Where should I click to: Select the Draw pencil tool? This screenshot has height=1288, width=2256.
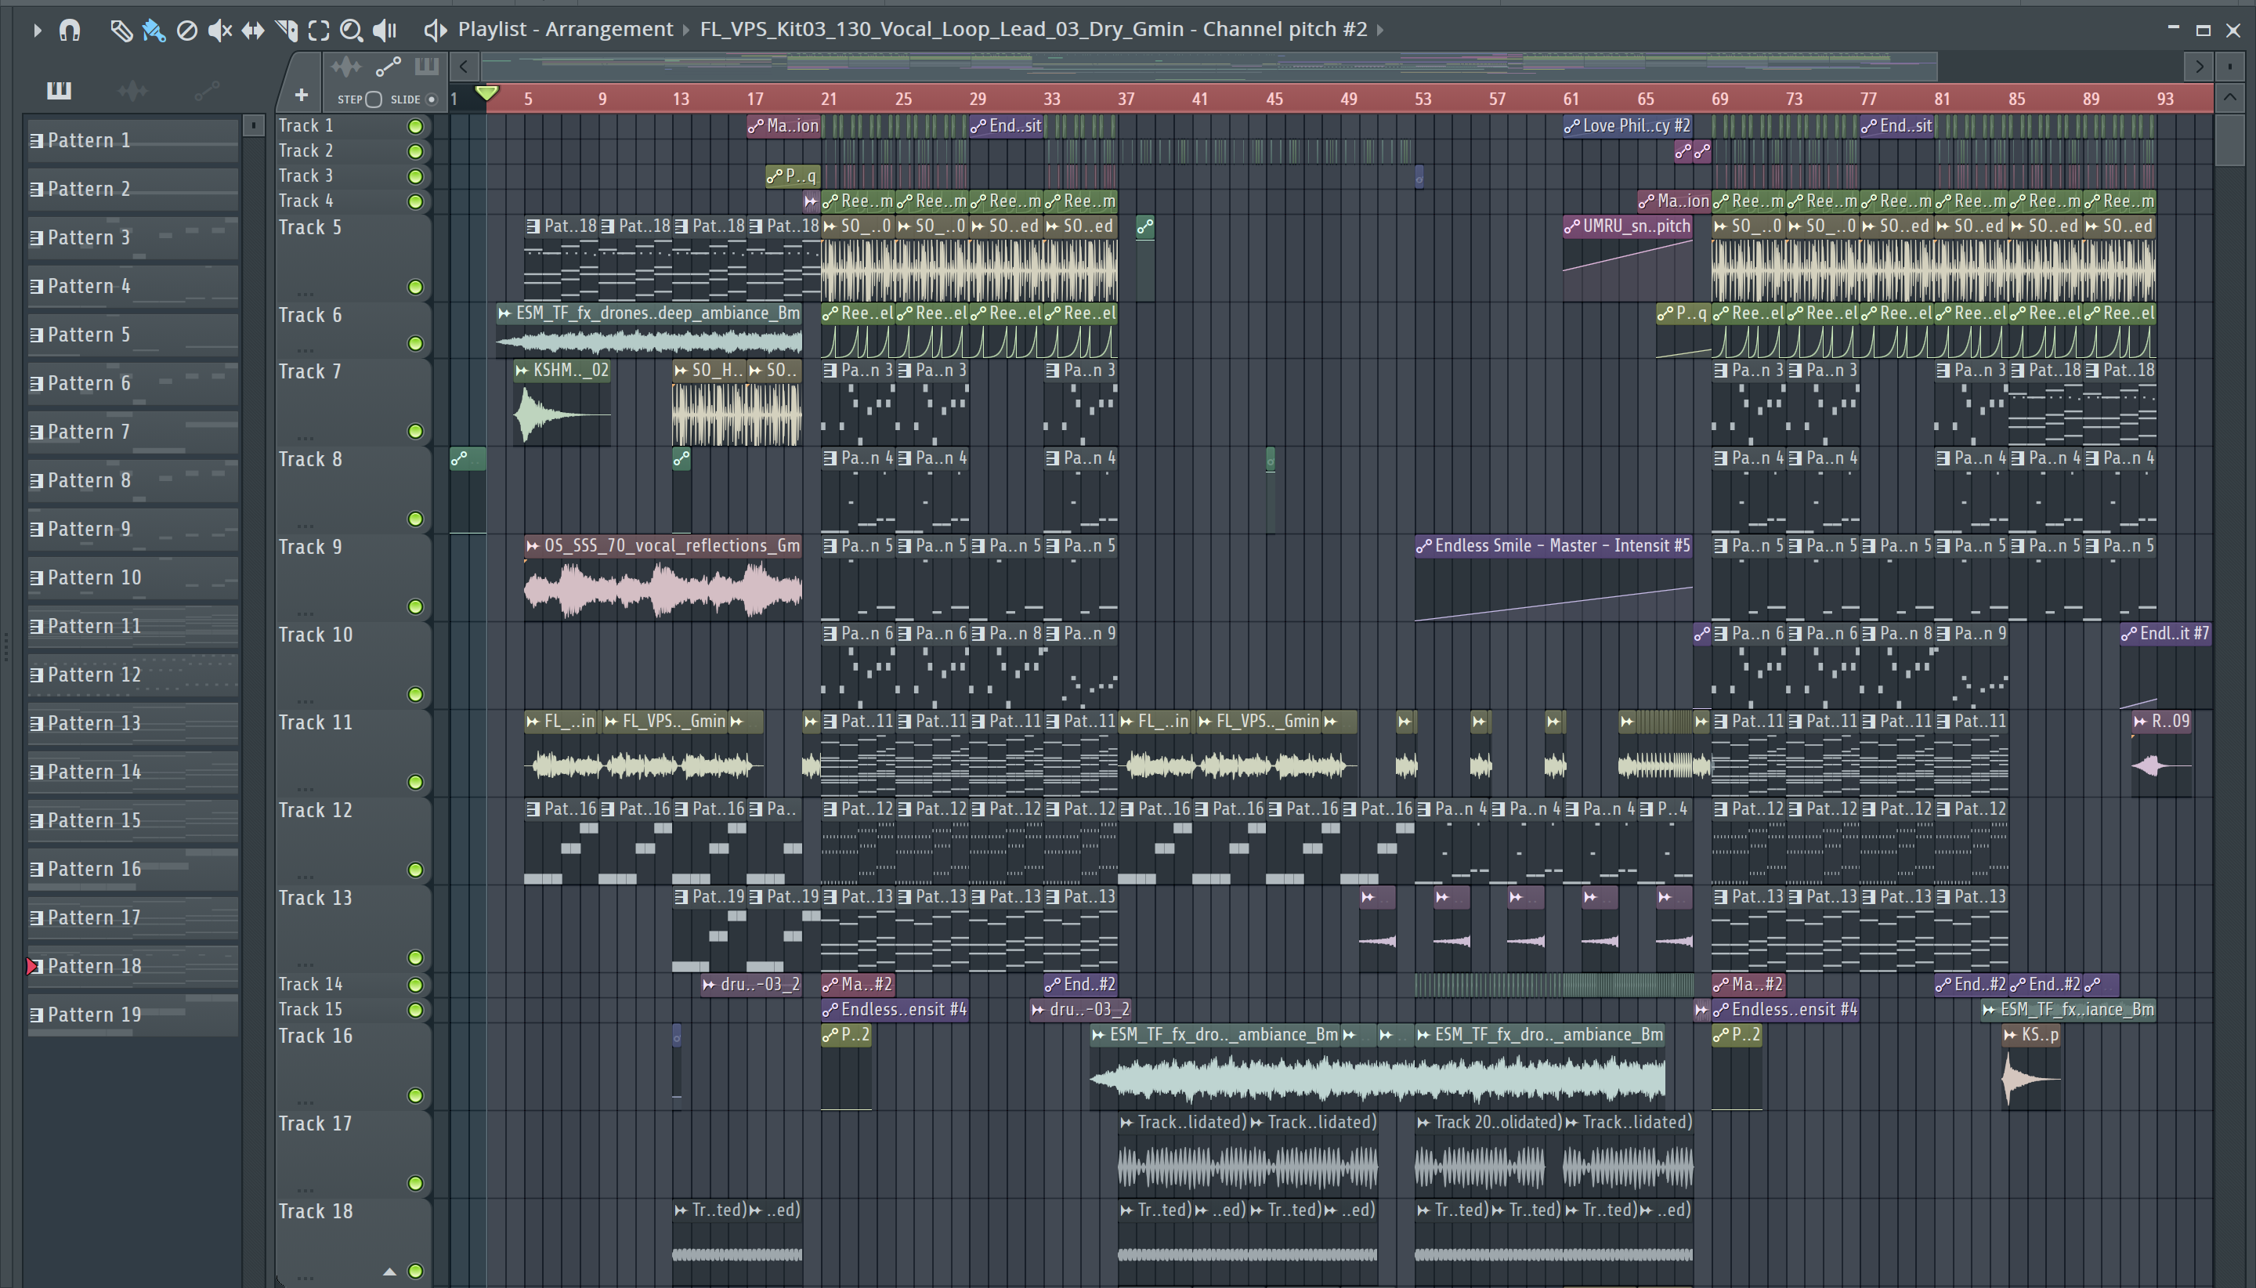[x=121, y=30]
